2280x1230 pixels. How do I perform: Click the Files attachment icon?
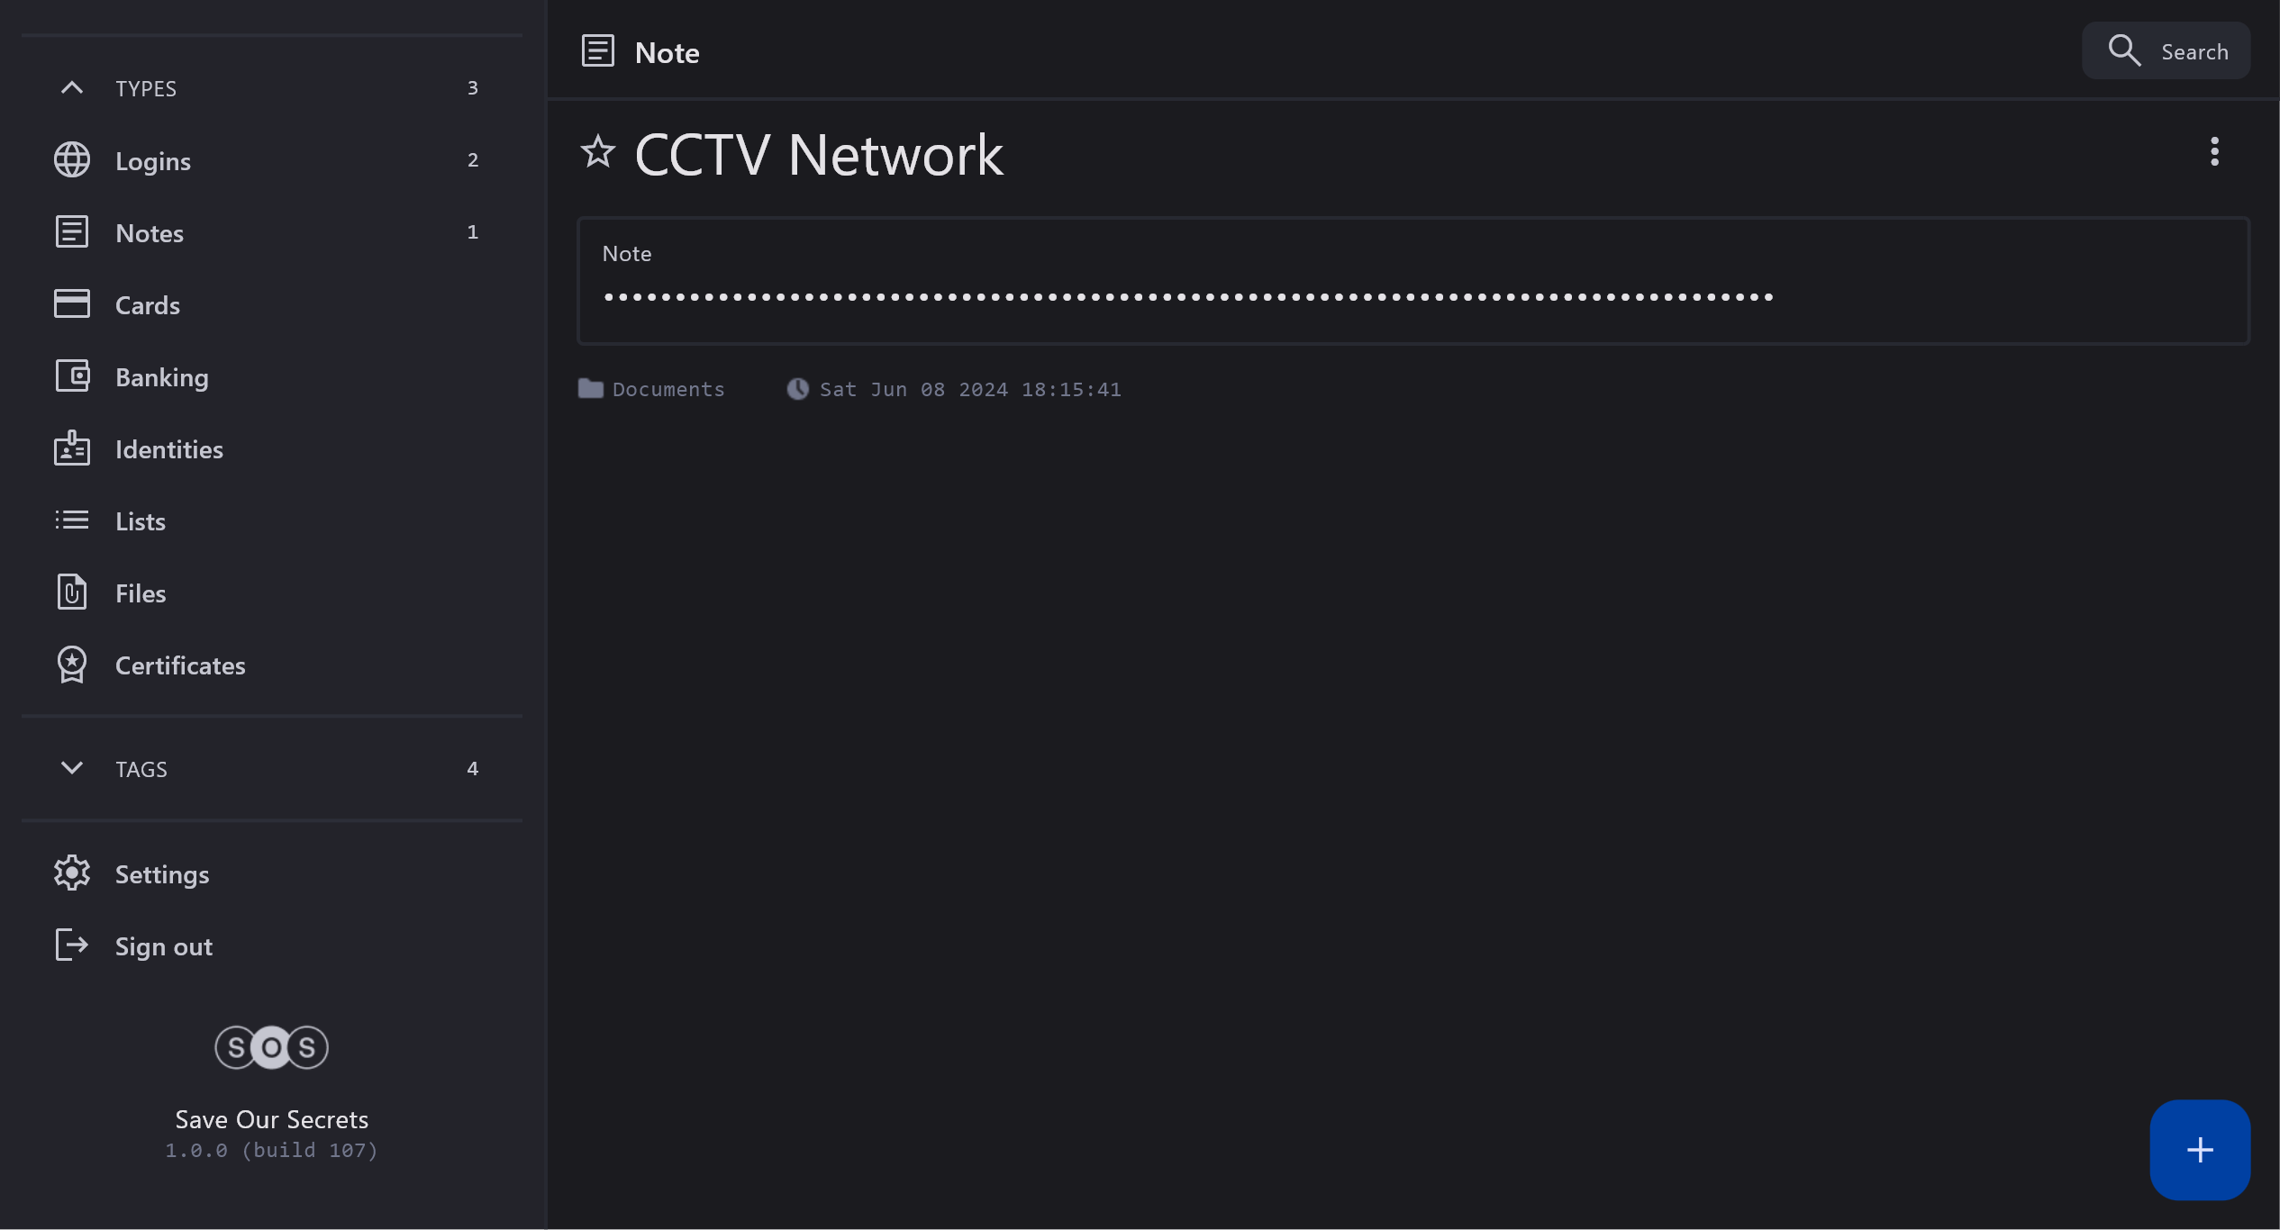click(x=72, y=592)
